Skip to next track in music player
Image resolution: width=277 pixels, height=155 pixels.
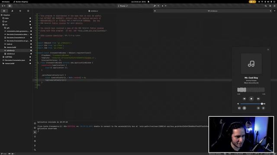pyautogui.click(x=258, y=99)
